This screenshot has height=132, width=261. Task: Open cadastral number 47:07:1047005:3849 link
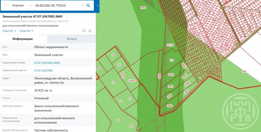47,63
